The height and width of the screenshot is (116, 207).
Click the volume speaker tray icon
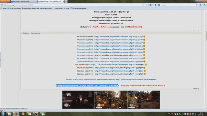[195, 114]
